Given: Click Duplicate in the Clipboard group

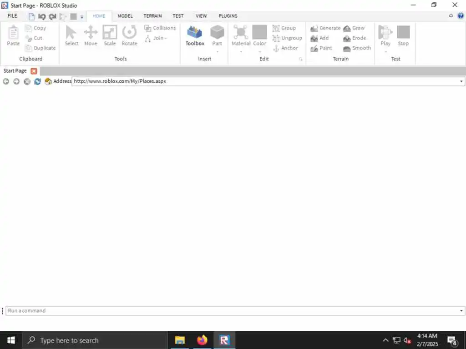Looking at the screenshot, I should click(x=41, y=48).
